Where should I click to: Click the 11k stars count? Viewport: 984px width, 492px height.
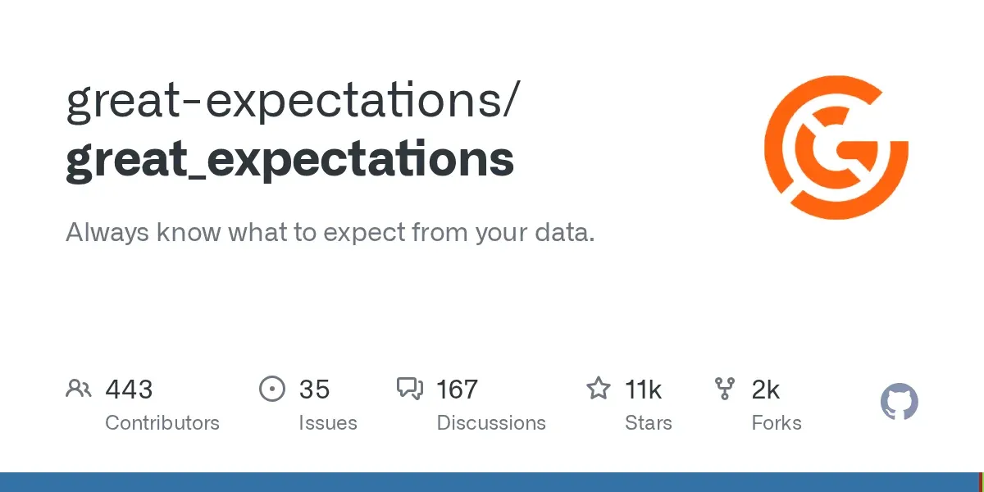pos(644,389)
